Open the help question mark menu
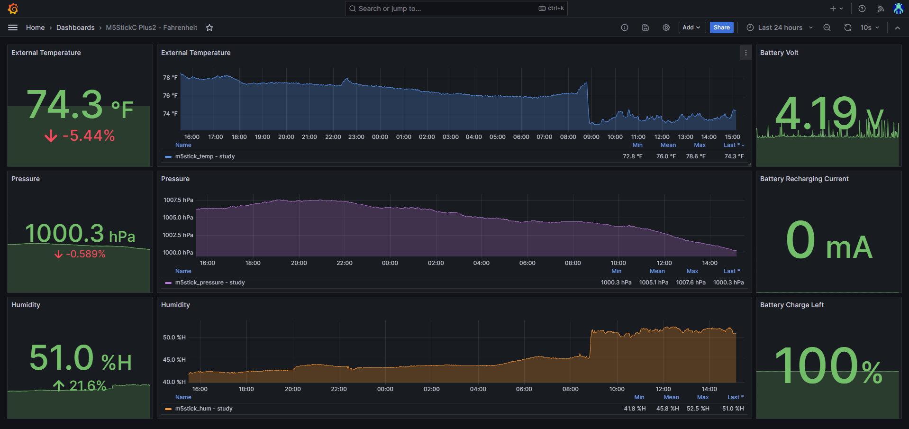 [x=862, y=9]
